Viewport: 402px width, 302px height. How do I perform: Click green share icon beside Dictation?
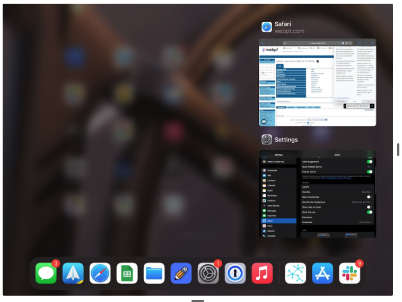coord(372,106)
